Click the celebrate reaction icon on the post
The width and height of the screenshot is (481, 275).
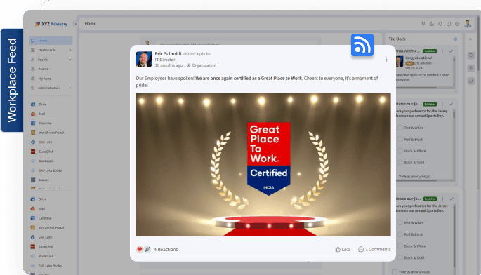pos(147,249)
